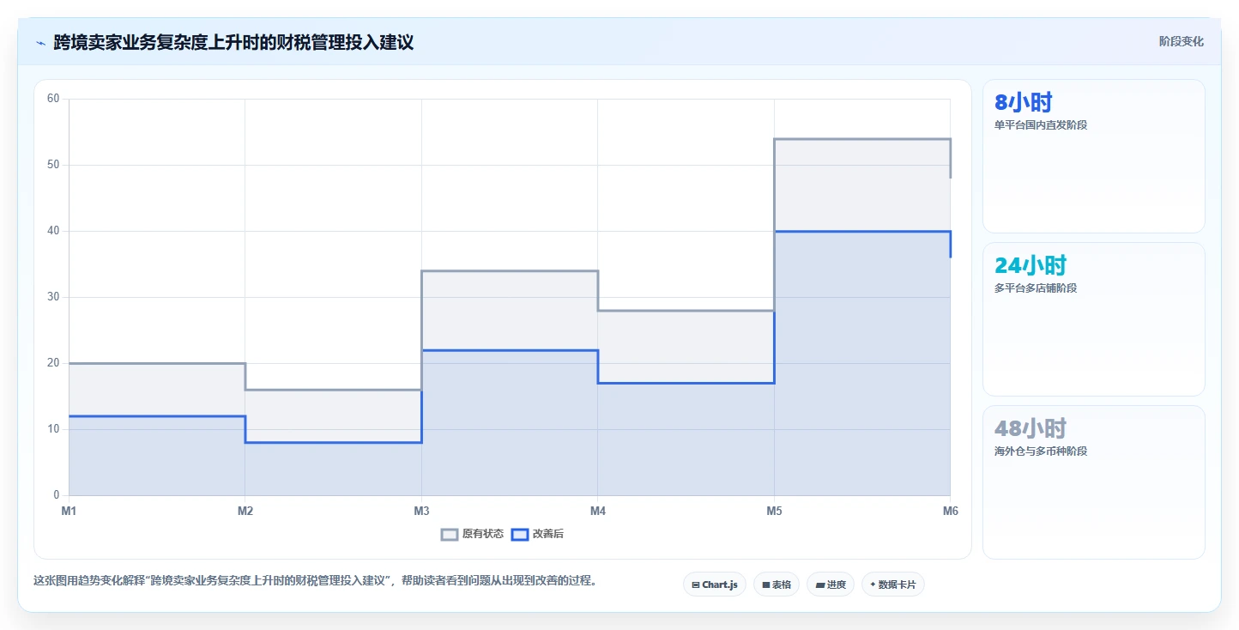Click the 20 y-axis tick label
The width and height of the screenshot is (1239, 630).
53,363
